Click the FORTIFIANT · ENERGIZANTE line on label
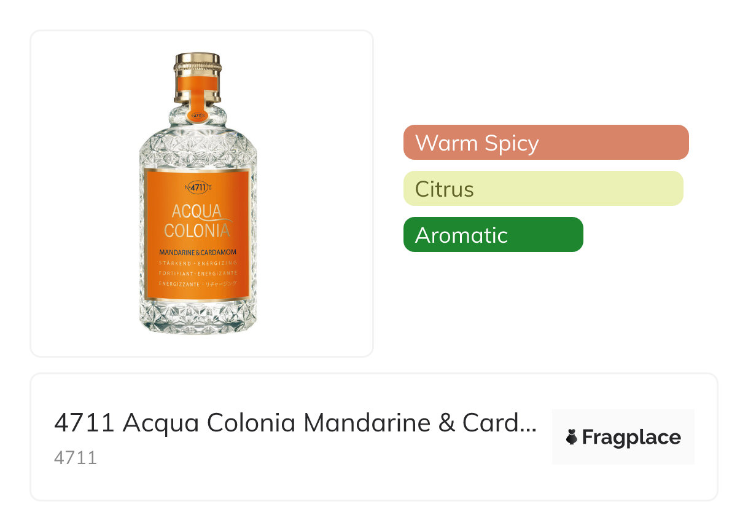 [x=197, y=273]
